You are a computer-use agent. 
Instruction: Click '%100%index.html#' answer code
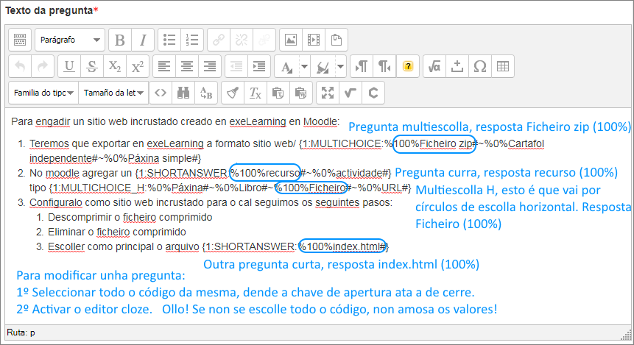click(x=342, y=247)
